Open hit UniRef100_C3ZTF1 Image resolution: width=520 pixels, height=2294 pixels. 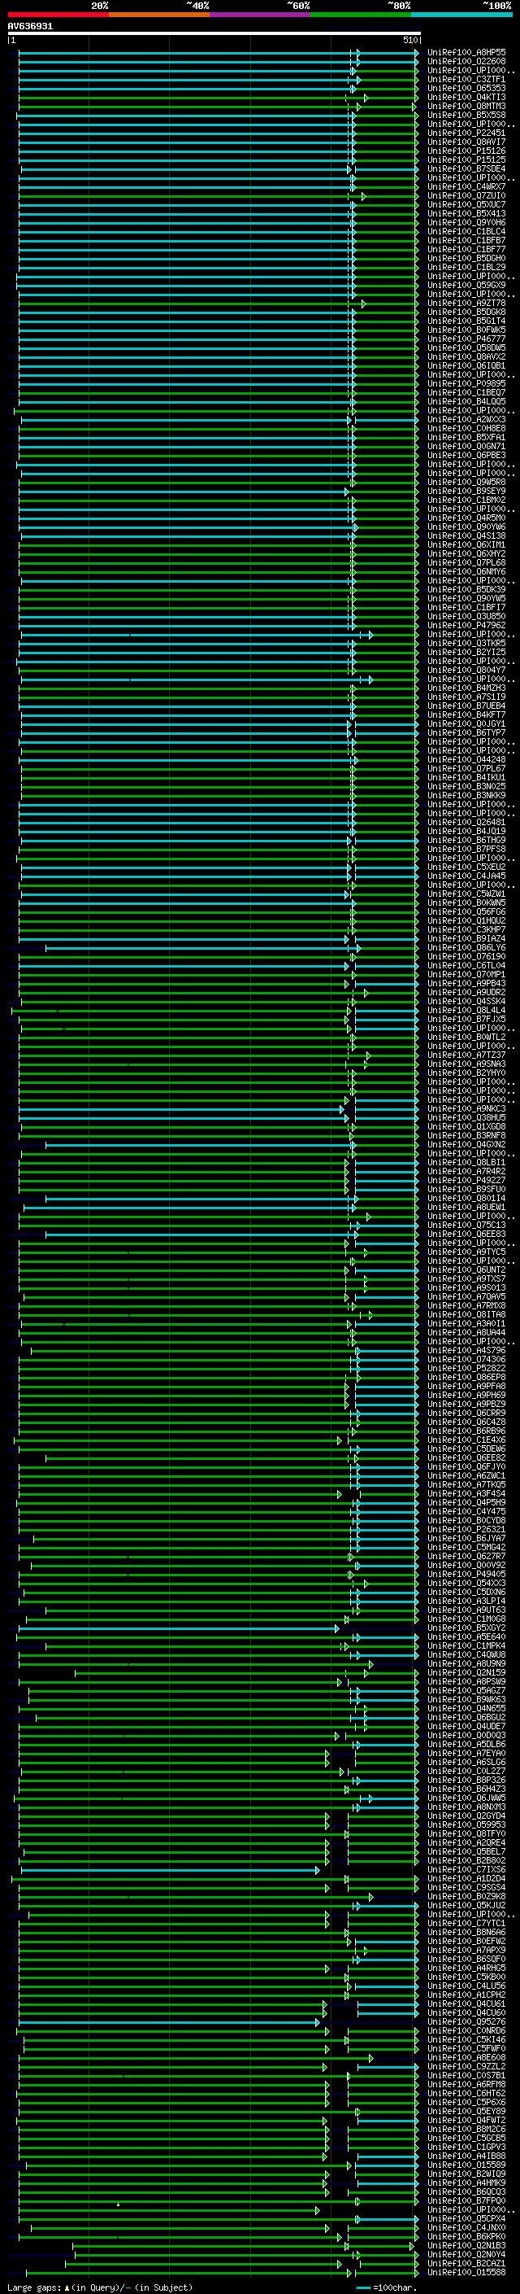(466, 79)
